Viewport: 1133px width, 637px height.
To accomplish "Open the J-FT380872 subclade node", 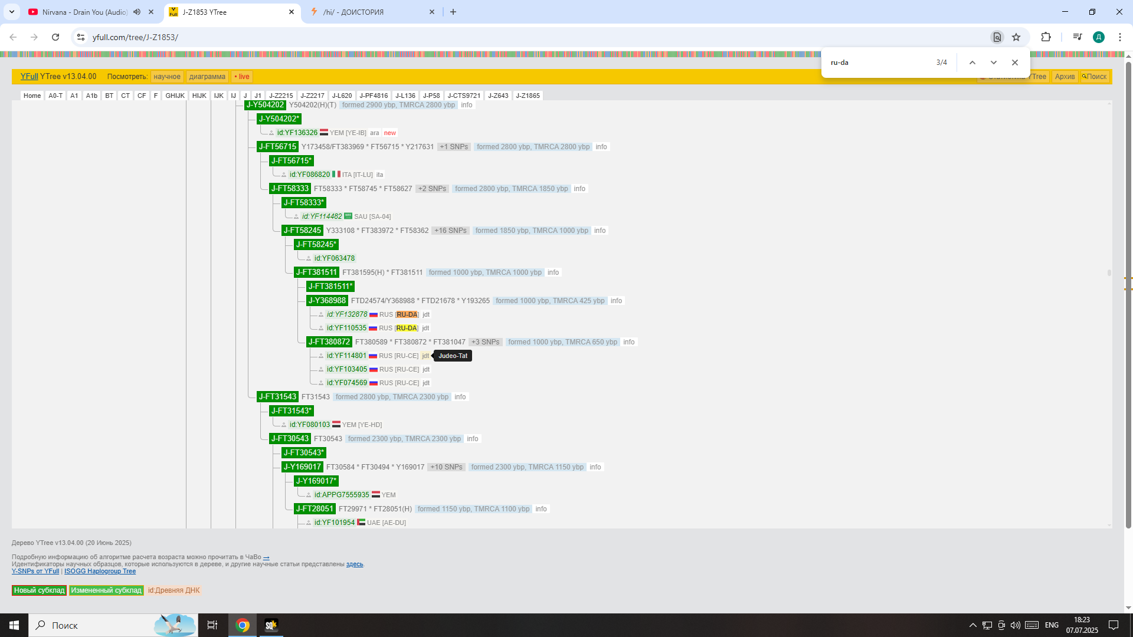I will (x=329, y=342).
